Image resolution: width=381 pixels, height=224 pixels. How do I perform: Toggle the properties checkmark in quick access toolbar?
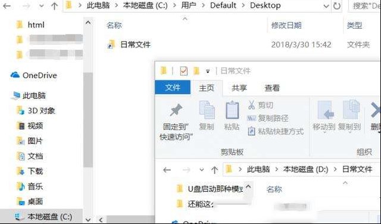184,71
